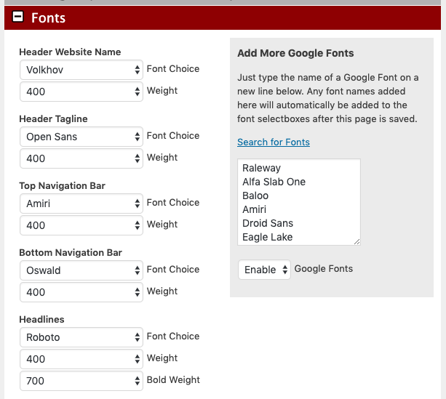Open Headlines font choice dropdown showing Roboto
The image size is (446, 399).
81,337
